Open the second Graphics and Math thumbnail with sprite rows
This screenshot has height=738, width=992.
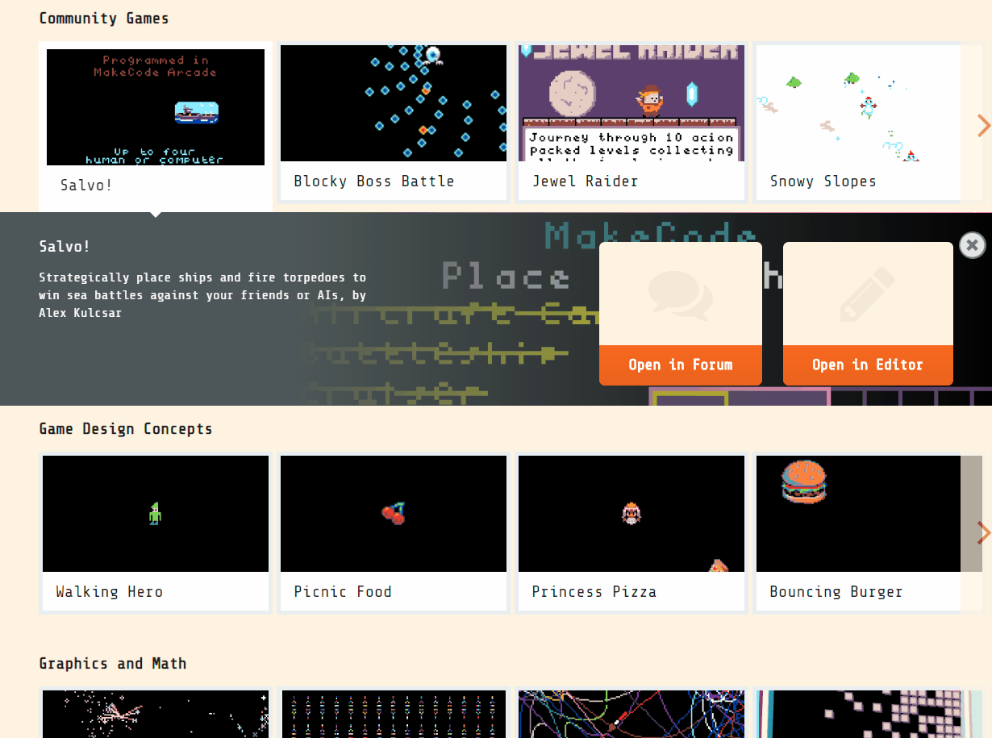[394, 714]
